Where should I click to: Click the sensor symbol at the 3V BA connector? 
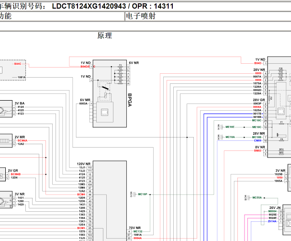tap(4, 111)
